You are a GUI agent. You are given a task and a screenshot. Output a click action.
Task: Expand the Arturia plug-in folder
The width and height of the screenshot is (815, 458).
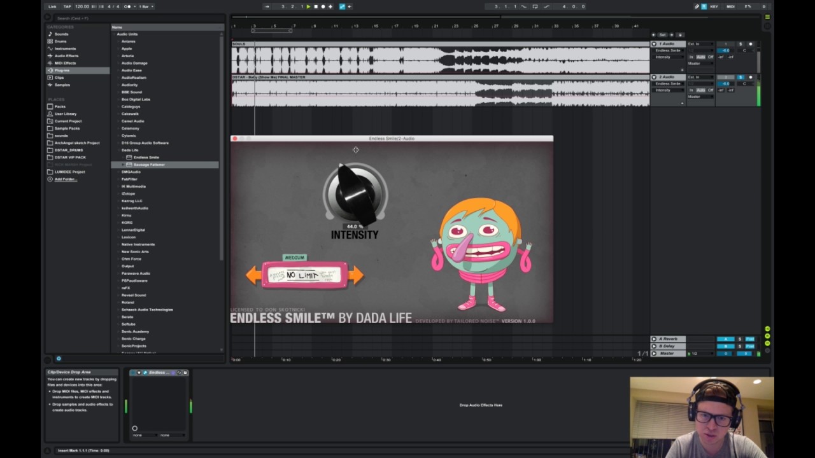[119, 56]
